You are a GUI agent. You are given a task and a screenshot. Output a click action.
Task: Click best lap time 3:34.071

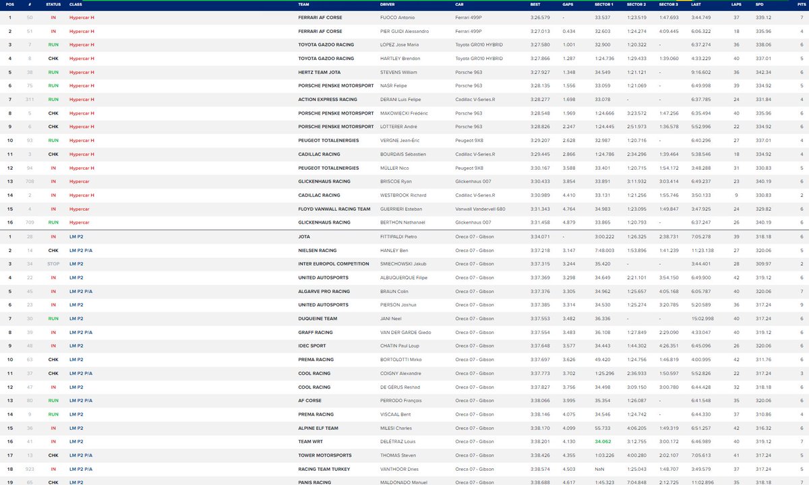[x=539, y=236]
